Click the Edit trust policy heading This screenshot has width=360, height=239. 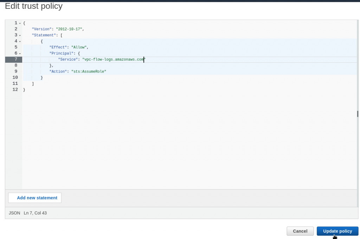pyautogui.click(x=33, y=6)
